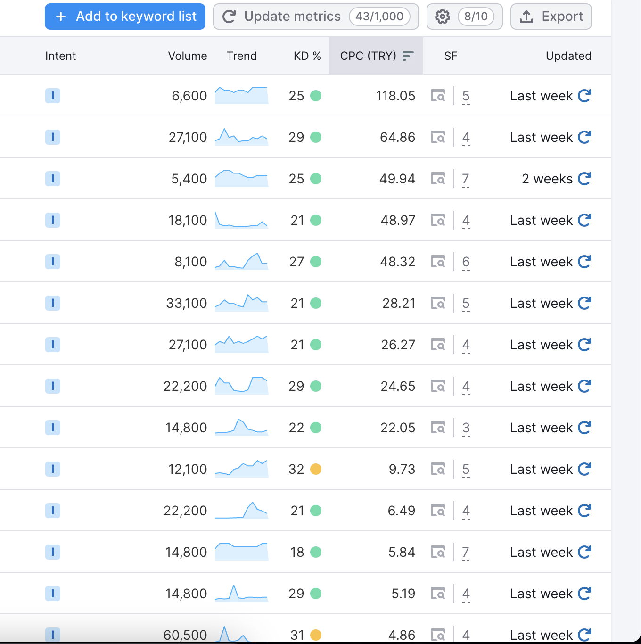The width and height of the screenshot is (641, 644).
Task: Click KD value 18 in the 5.84 row
Action: click(297, 552)
